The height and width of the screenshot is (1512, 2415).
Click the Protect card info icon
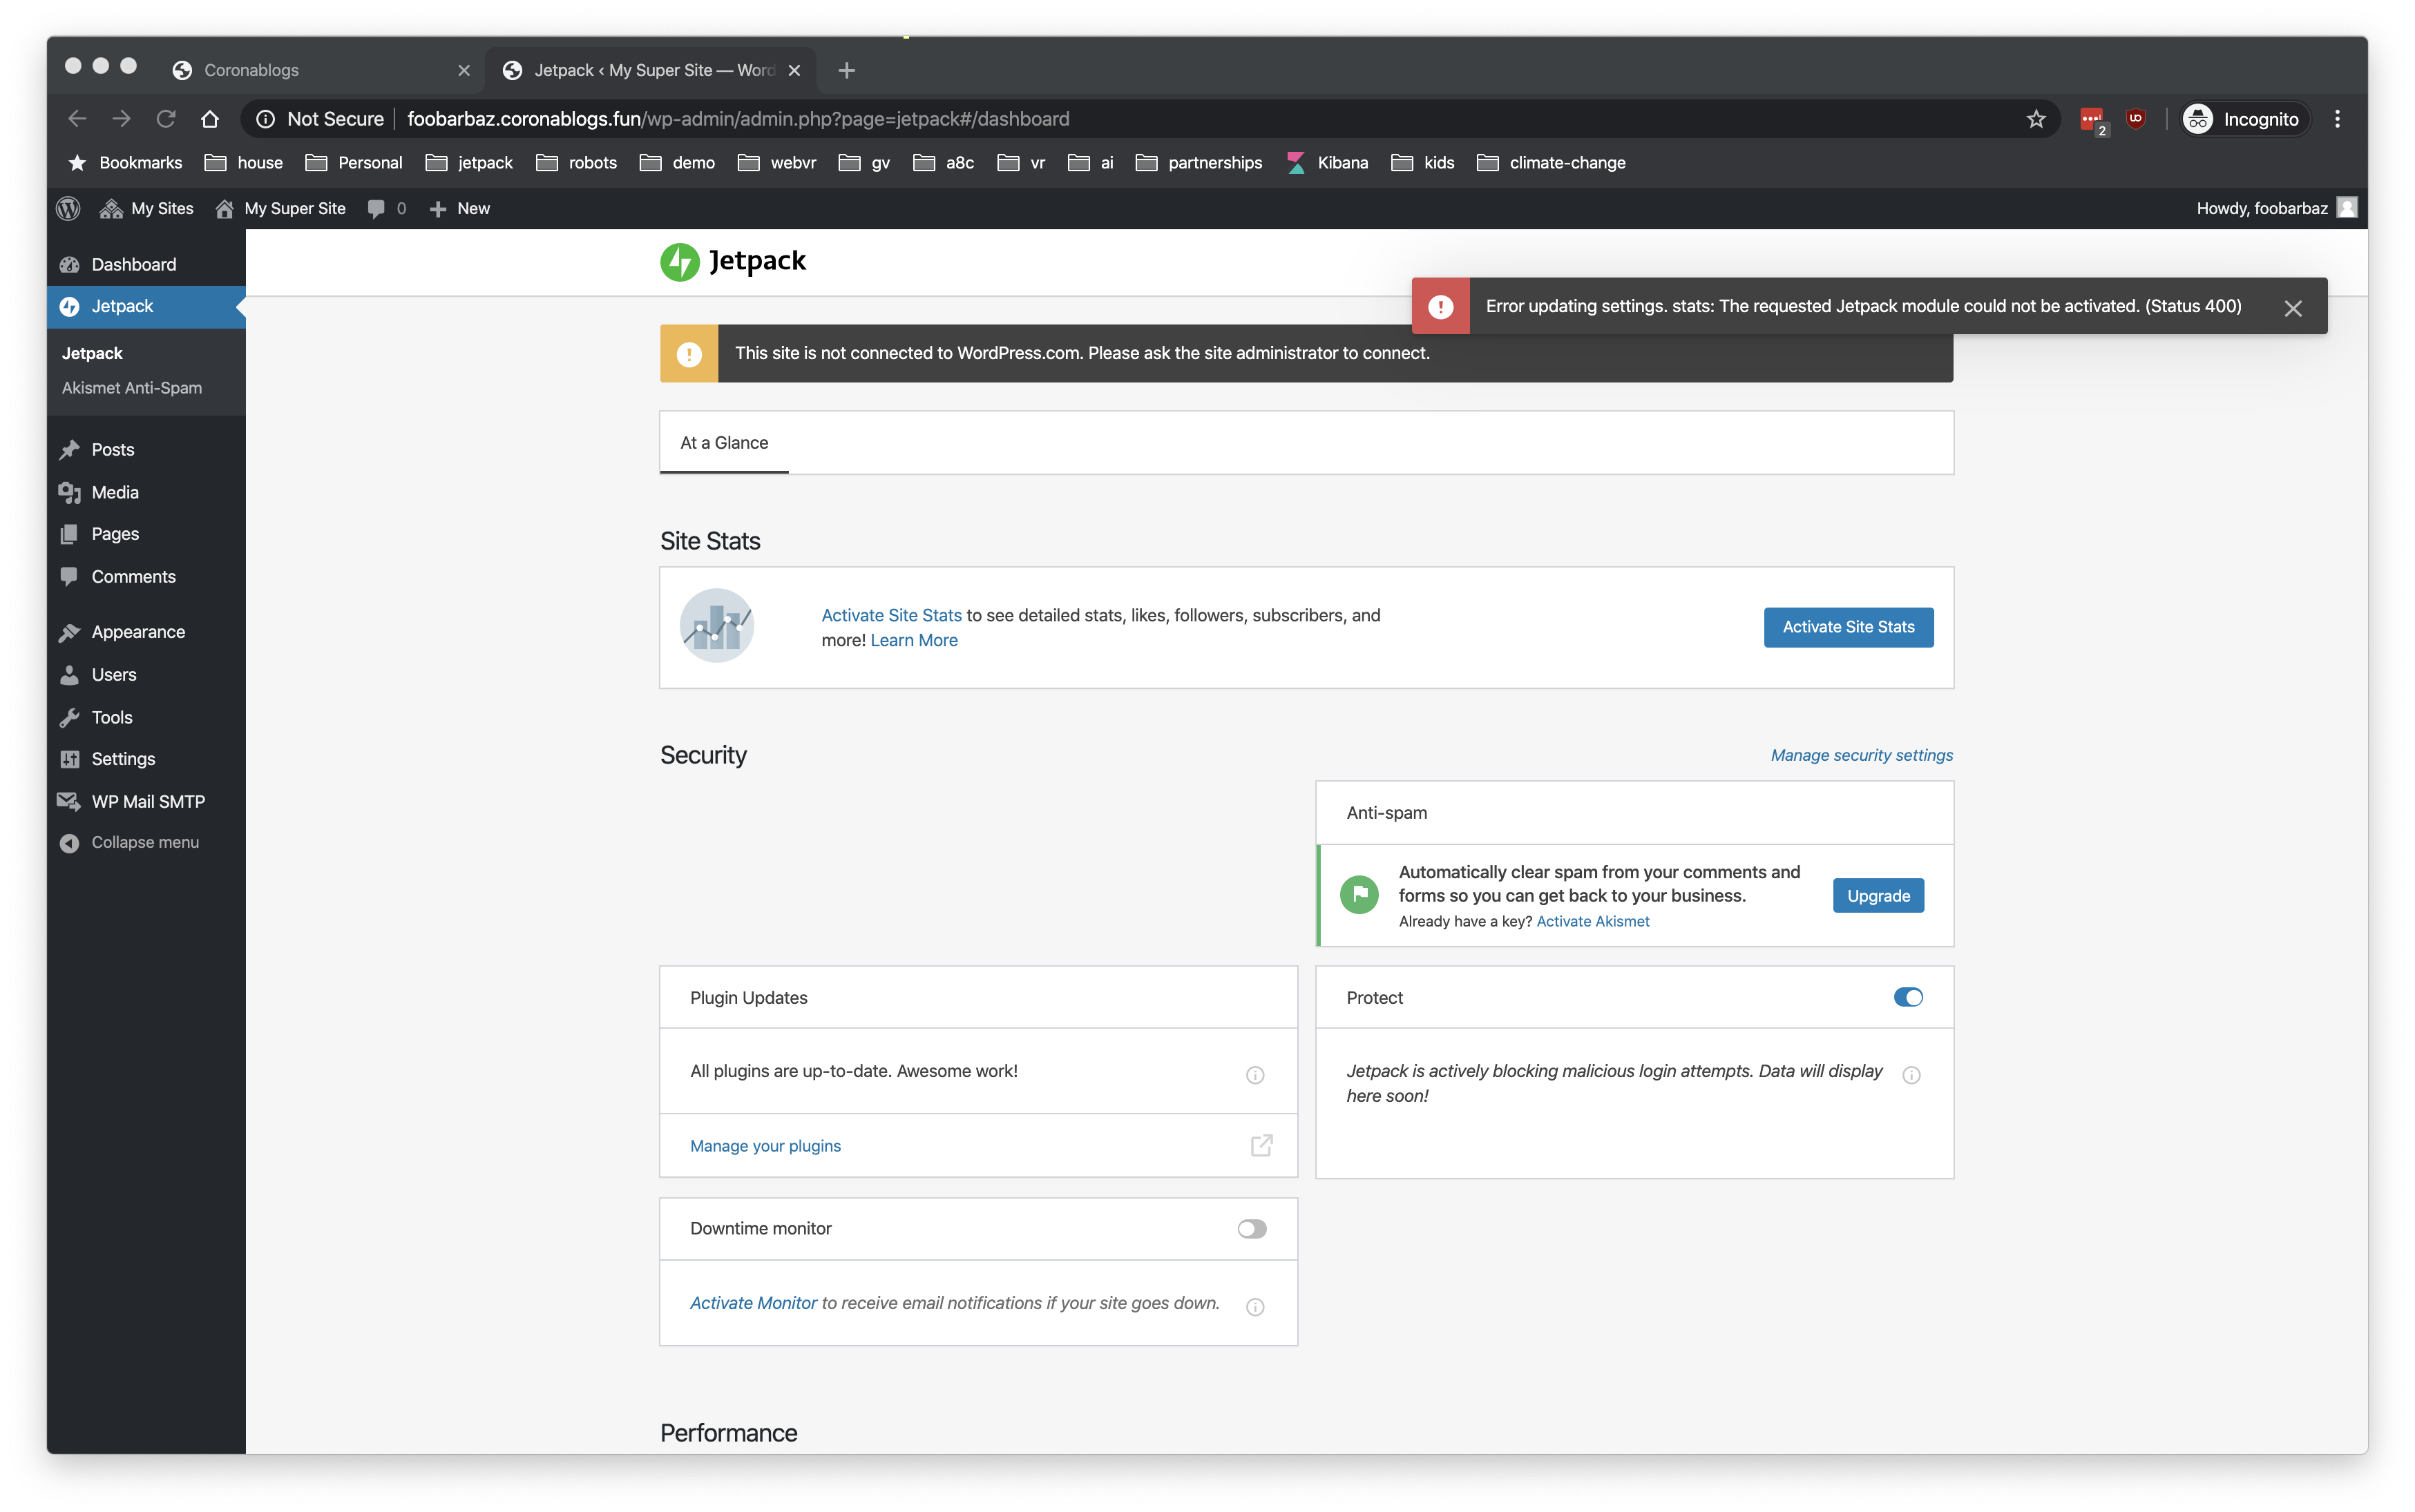point(1912,1076)
